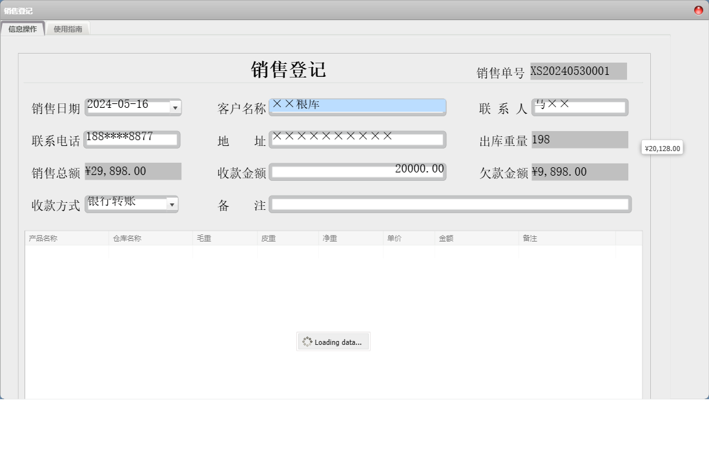Image resolution: width=709 pixels, height=476 pixels.
Task: Select the 销售单号 field XS20240530001
Action: point(578,71)
